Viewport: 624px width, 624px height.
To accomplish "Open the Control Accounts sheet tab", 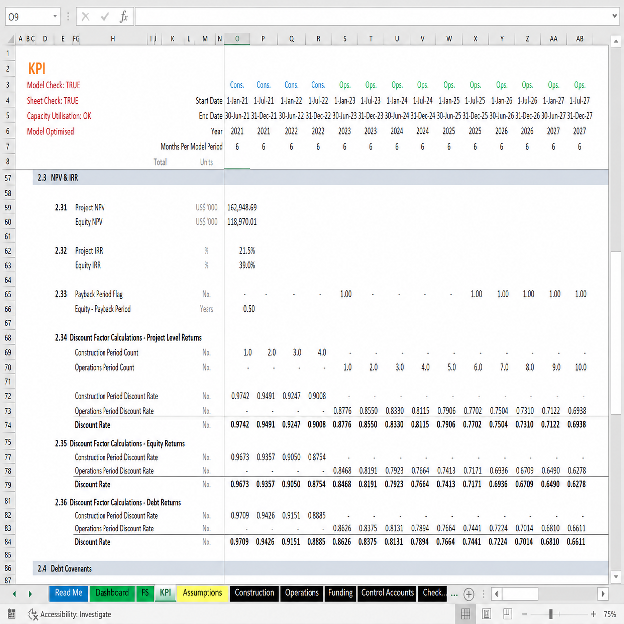I will coord(387,593).
